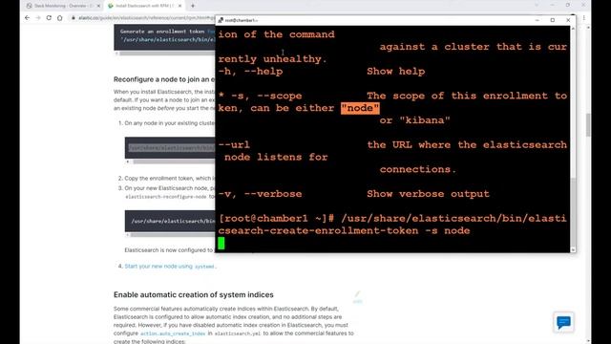Click the [root@chamber1 ~]# prompt text

click(x=276, y=219)
